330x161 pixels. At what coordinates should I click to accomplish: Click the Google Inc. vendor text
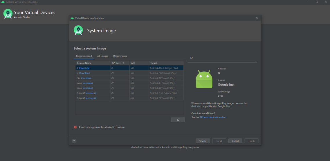point(226,85)
